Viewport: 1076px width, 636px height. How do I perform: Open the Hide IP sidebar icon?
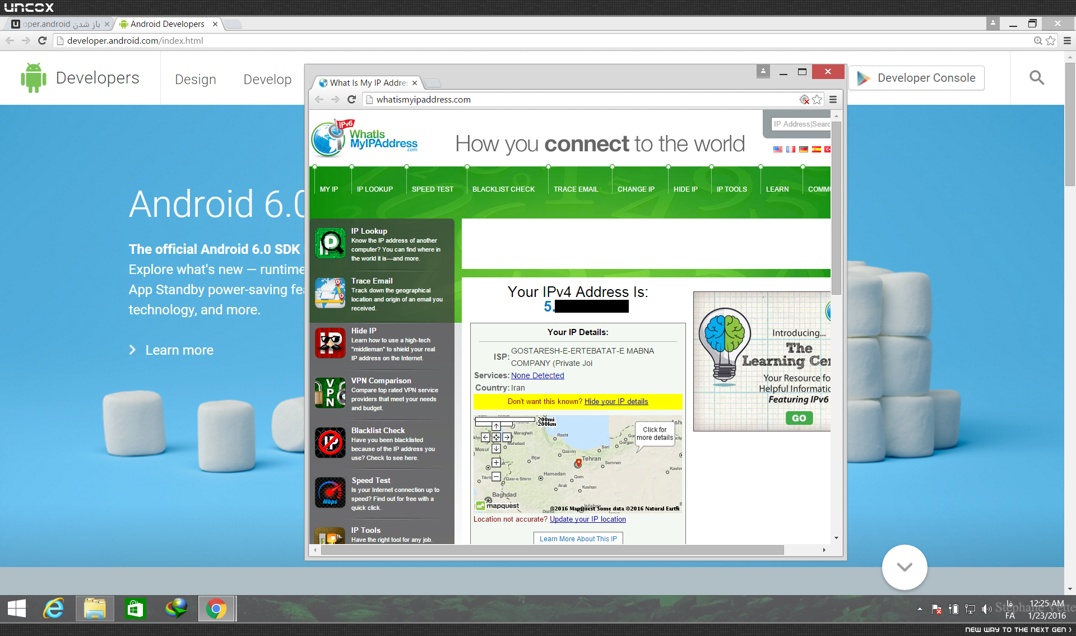coord(330,343)
